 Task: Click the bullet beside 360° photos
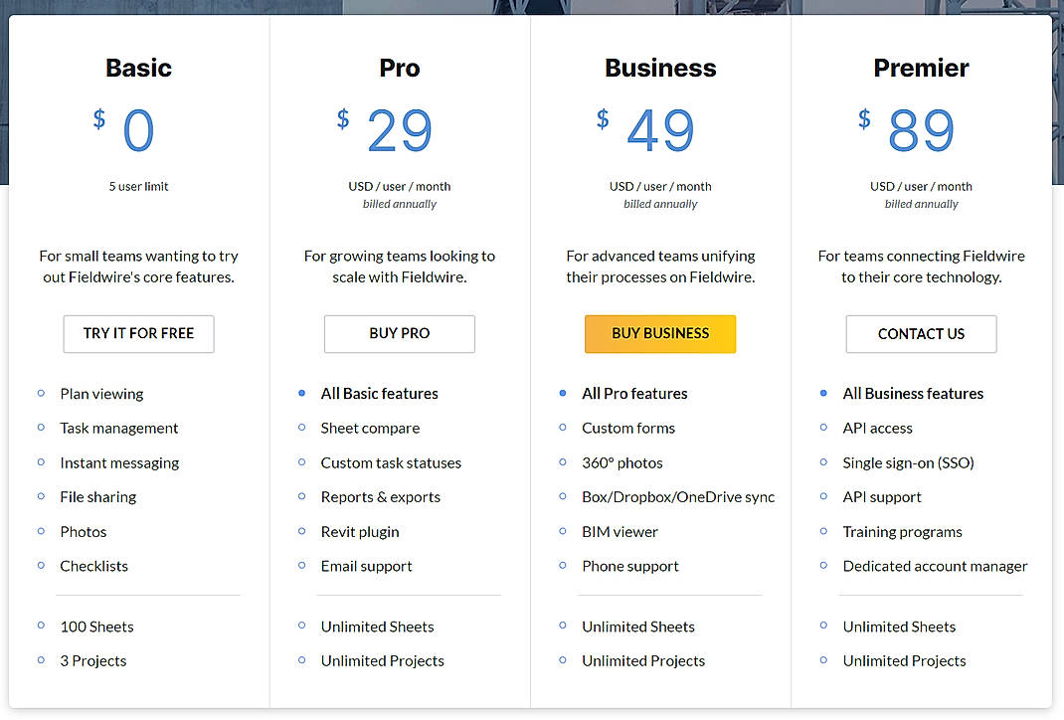coord(563,462)
